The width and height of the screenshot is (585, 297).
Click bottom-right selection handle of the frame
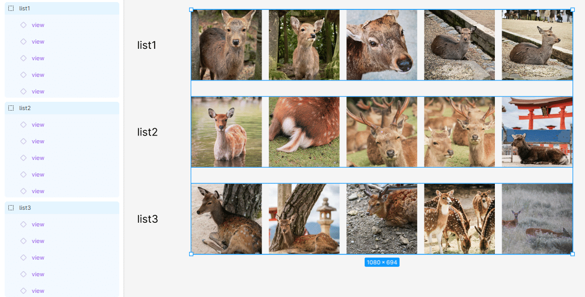(572, 254)
